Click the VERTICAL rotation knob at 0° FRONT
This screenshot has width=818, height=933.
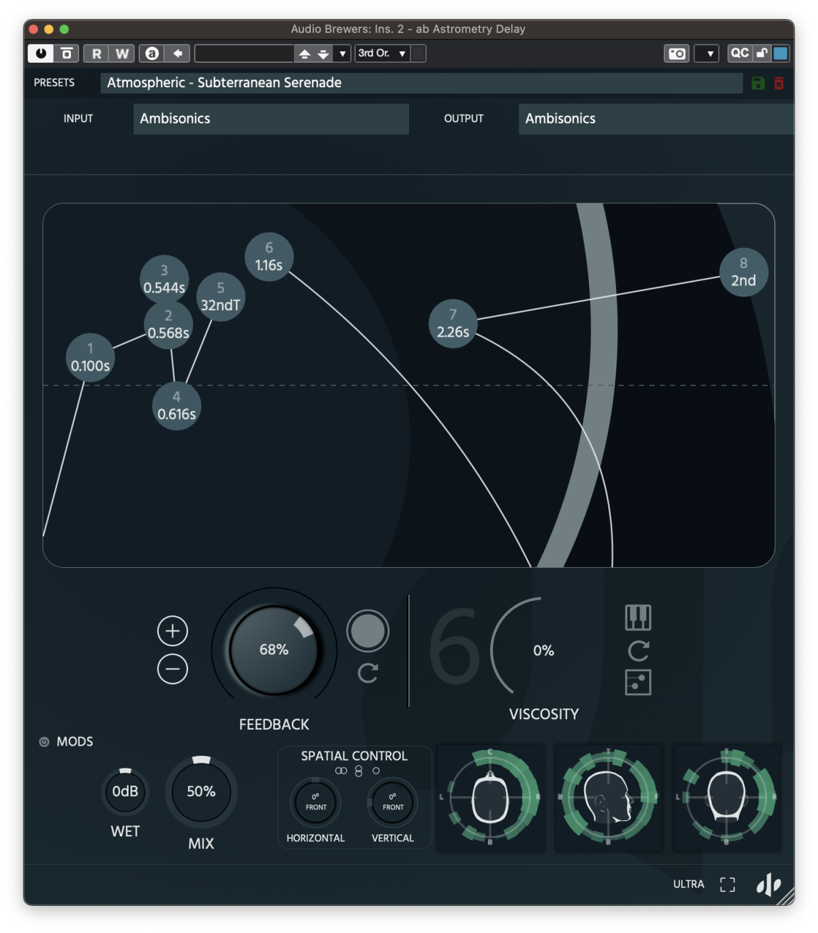[393, 802]
